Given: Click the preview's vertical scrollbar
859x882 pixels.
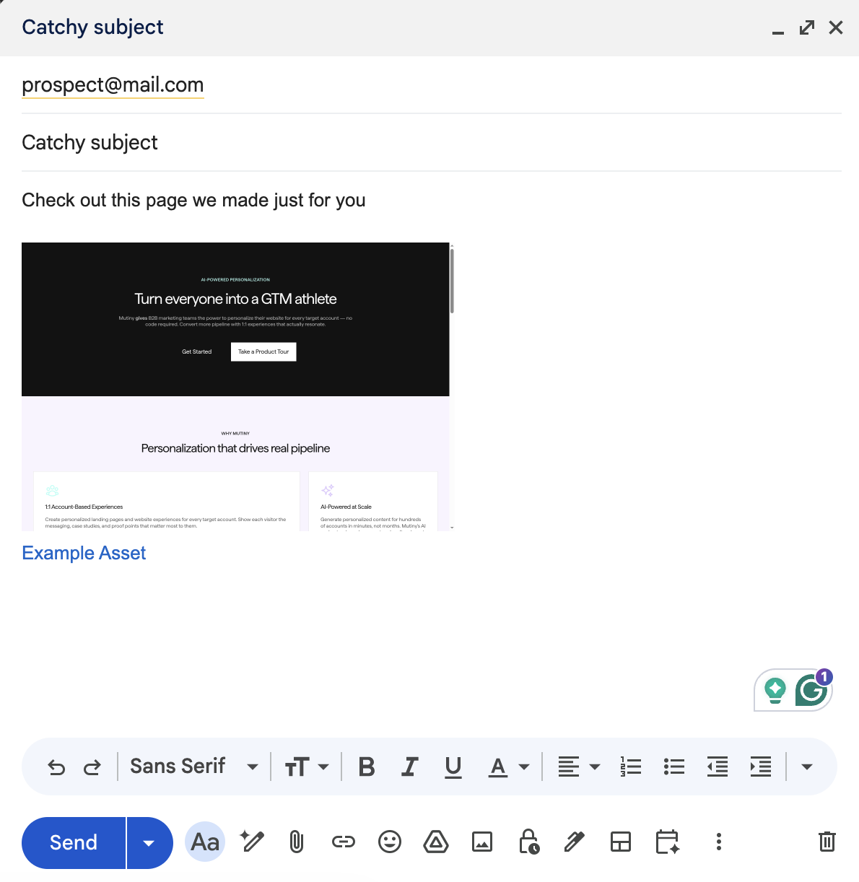Looking at the screenshot, I should tap(452, 280).
